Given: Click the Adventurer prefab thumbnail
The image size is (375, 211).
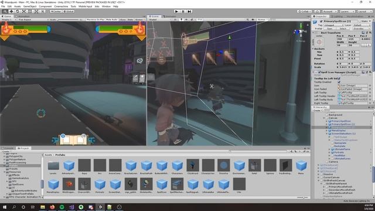Looking at the screenshot, I should (69, 165).
